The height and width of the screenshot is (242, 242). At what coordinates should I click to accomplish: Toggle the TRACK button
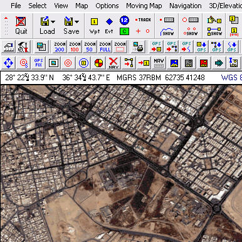(143, 20)
